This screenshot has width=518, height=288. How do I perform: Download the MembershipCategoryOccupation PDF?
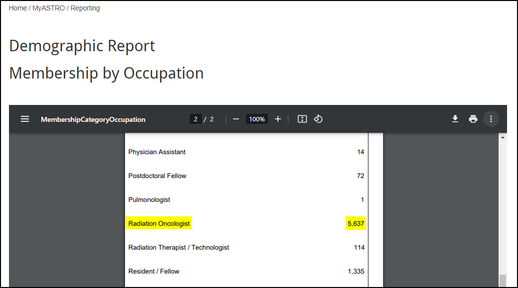[455, 119]
